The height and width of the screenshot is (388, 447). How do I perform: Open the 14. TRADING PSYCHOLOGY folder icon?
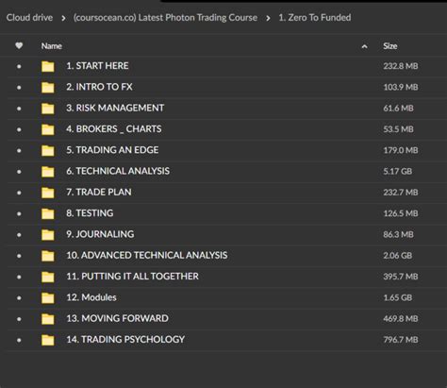click(48, 340)
